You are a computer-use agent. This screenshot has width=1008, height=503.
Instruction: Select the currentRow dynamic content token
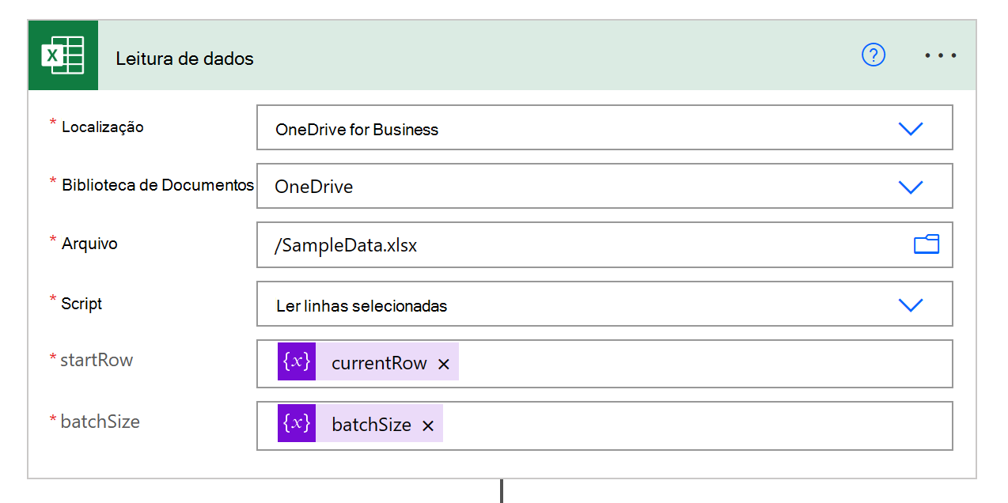click(x=379, y=364)
